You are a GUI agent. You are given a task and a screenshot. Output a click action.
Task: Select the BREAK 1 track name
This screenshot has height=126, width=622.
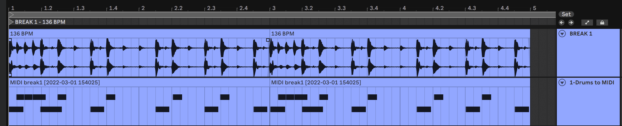coord(581,34)
